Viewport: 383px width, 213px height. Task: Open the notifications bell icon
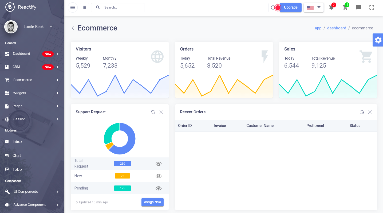(x=331, y=7)
